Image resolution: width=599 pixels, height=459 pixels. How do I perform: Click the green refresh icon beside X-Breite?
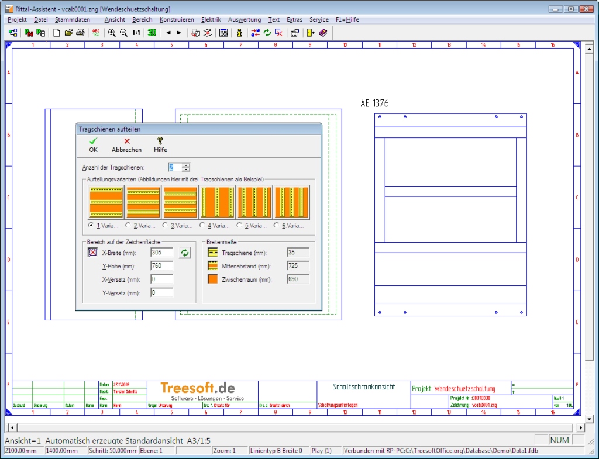coord(185,253)
